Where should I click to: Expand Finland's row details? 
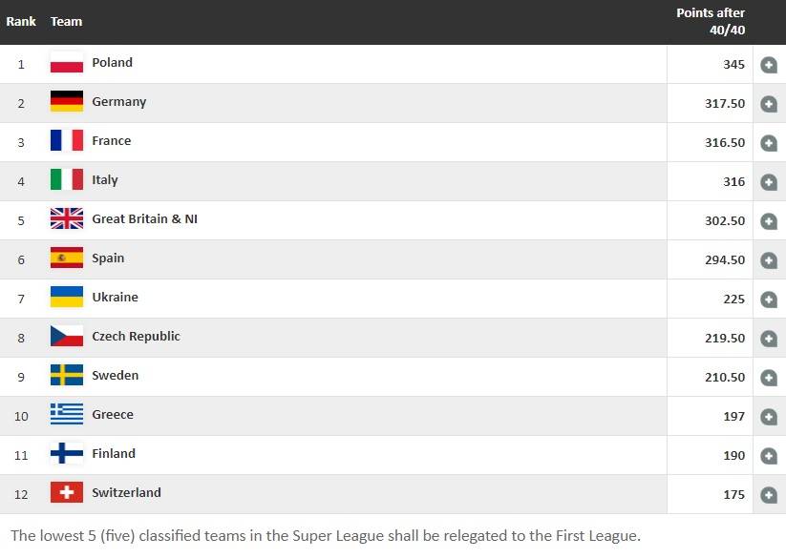point(769,456)
